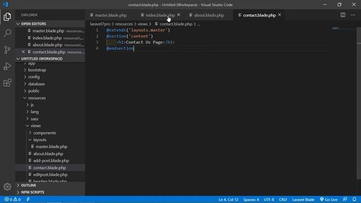361x203 pixels.
Task: Click the lightning bolt status bar icon
Action: pyautogui.click(x=28, y=199)
